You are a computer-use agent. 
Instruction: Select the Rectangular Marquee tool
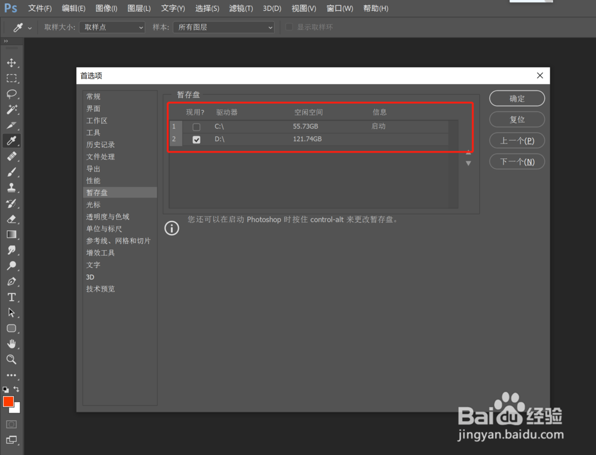[11, 78]
